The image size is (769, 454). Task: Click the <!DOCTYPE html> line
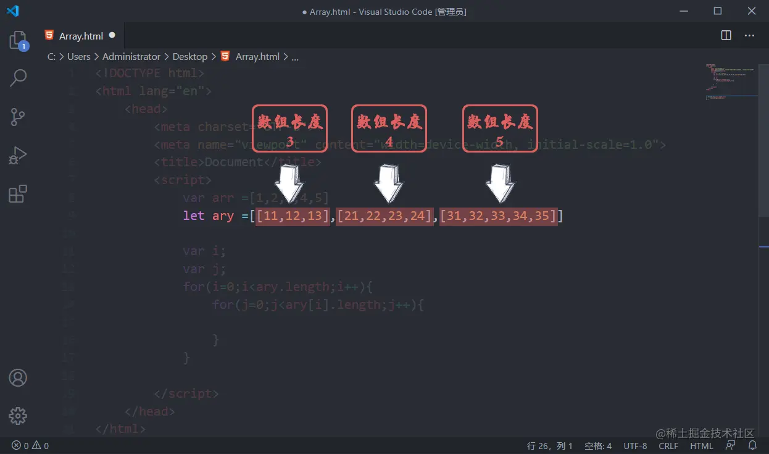[x=150, y=73]
